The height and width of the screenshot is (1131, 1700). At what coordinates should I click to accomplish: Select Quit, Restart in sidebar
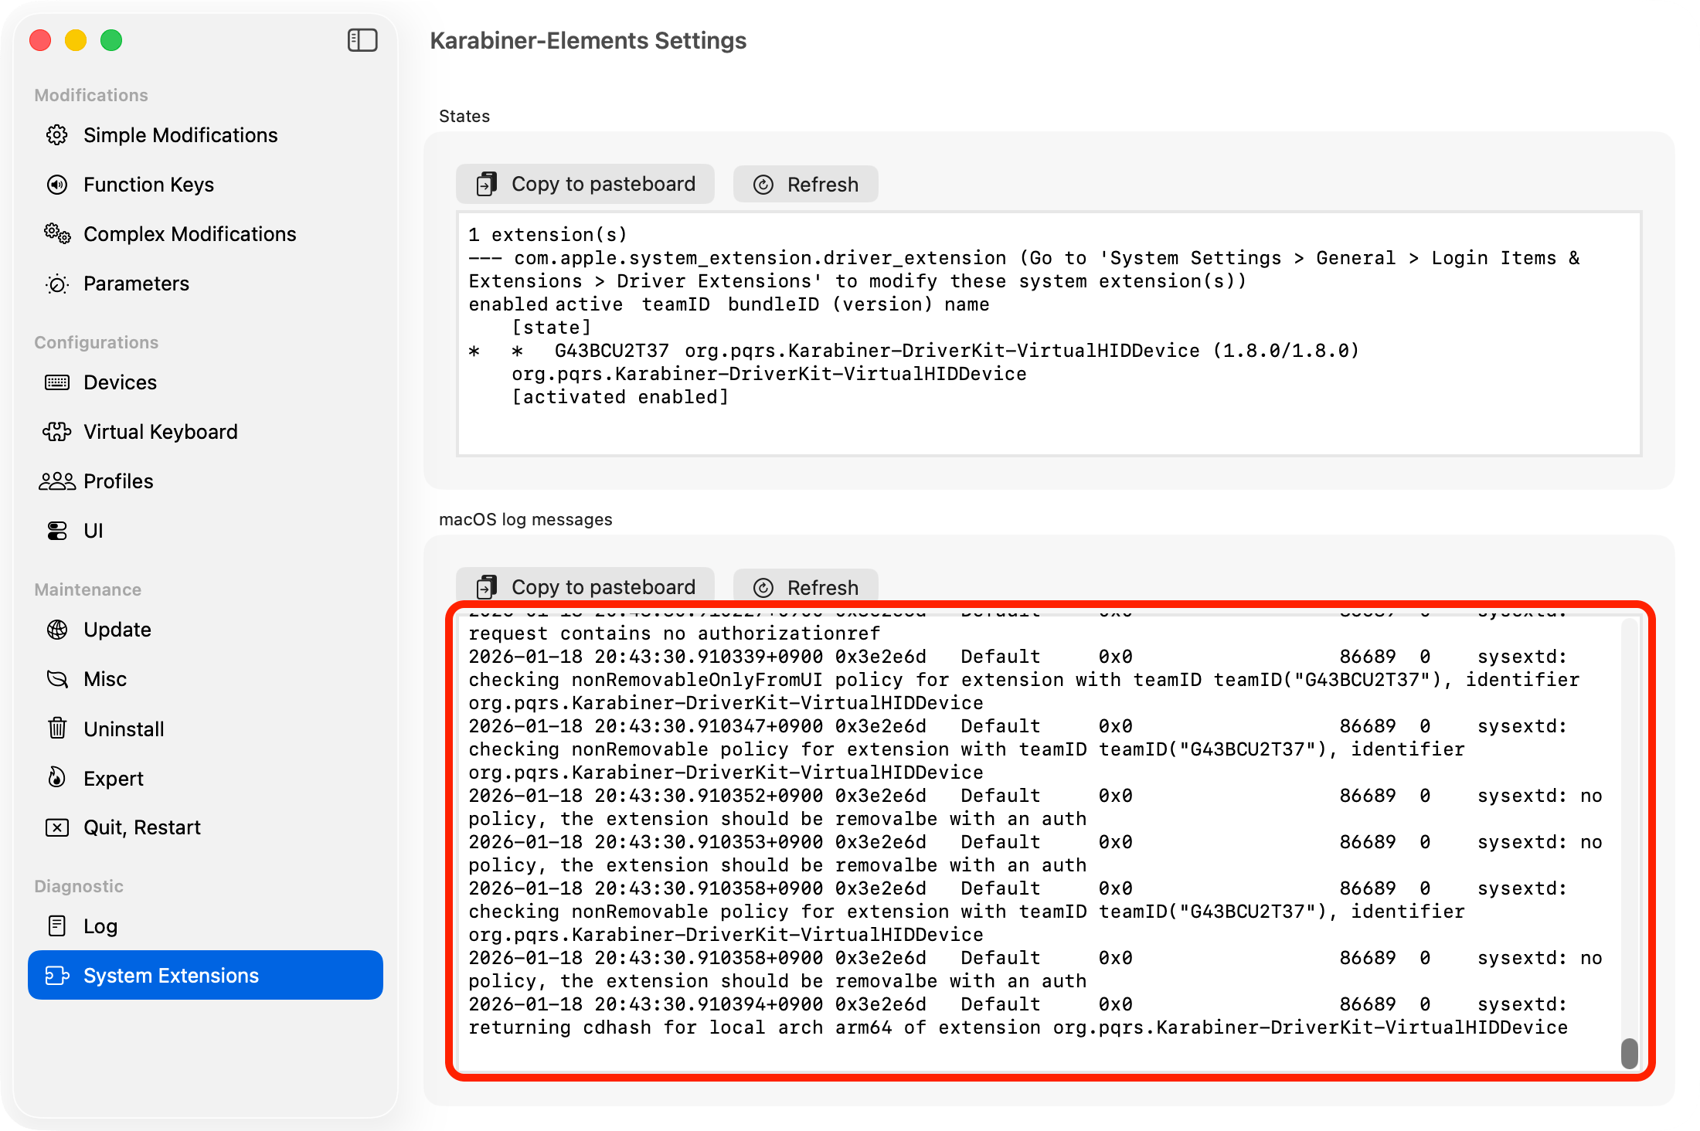142,827
